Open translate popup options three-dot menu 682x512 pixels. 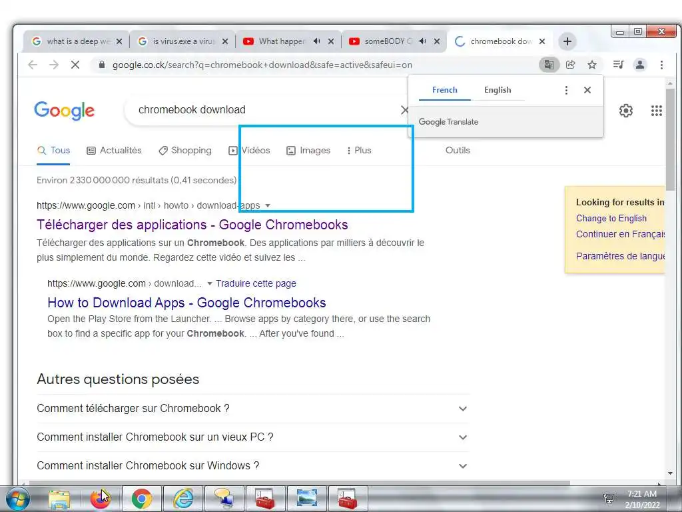(566, 90)
